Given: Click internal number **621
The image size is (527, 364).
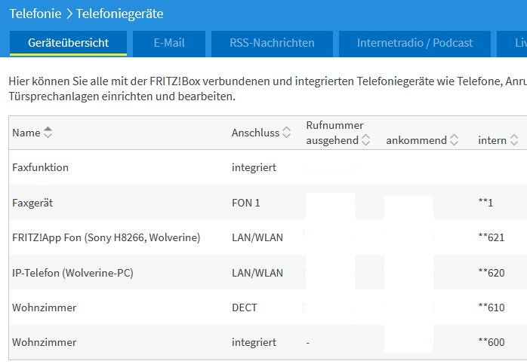Looking at the screenshot, I should [x=491, y=237].
